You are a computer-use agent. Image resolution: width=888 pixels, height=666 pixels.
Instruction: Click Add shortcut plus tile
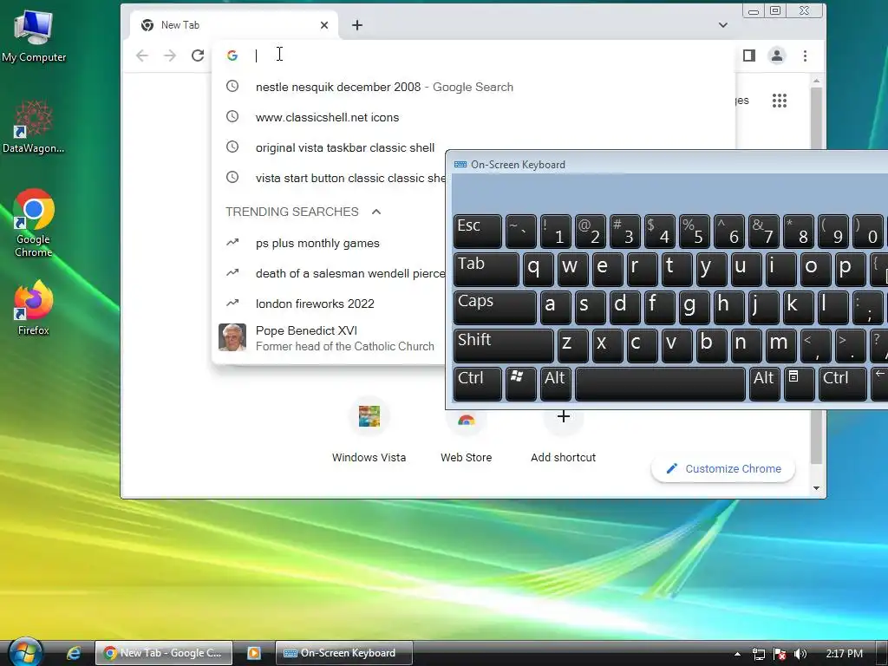pos(563,432)
